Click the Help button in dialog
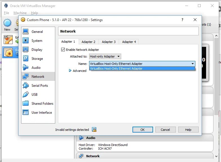This screenshot has height=162, width=221. pyautogui.click(x=188, y=130)
